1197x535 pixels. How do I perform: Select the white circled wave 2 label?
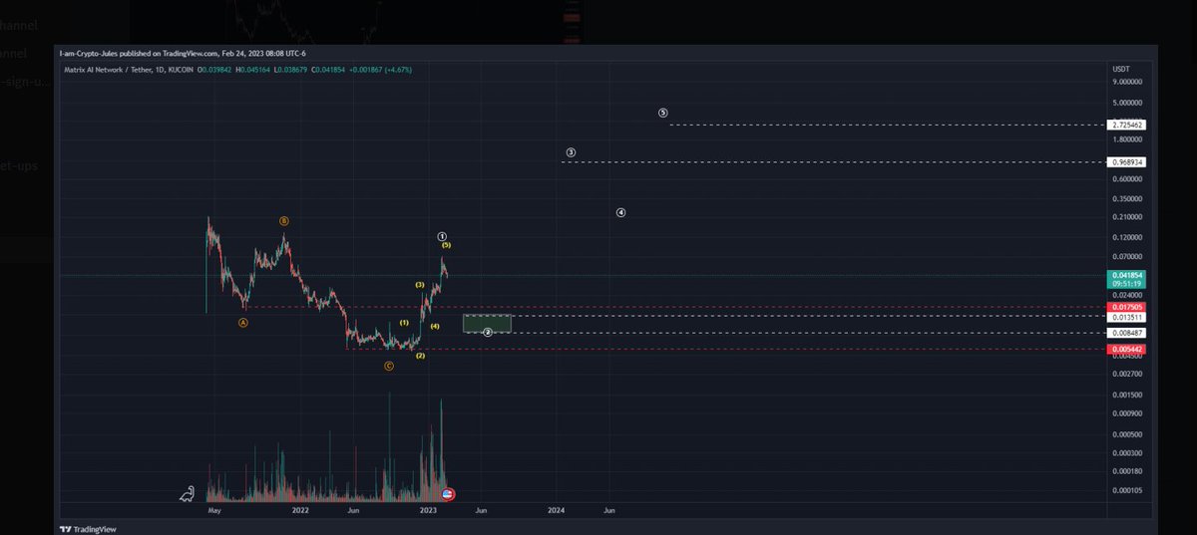coord(487,332)
